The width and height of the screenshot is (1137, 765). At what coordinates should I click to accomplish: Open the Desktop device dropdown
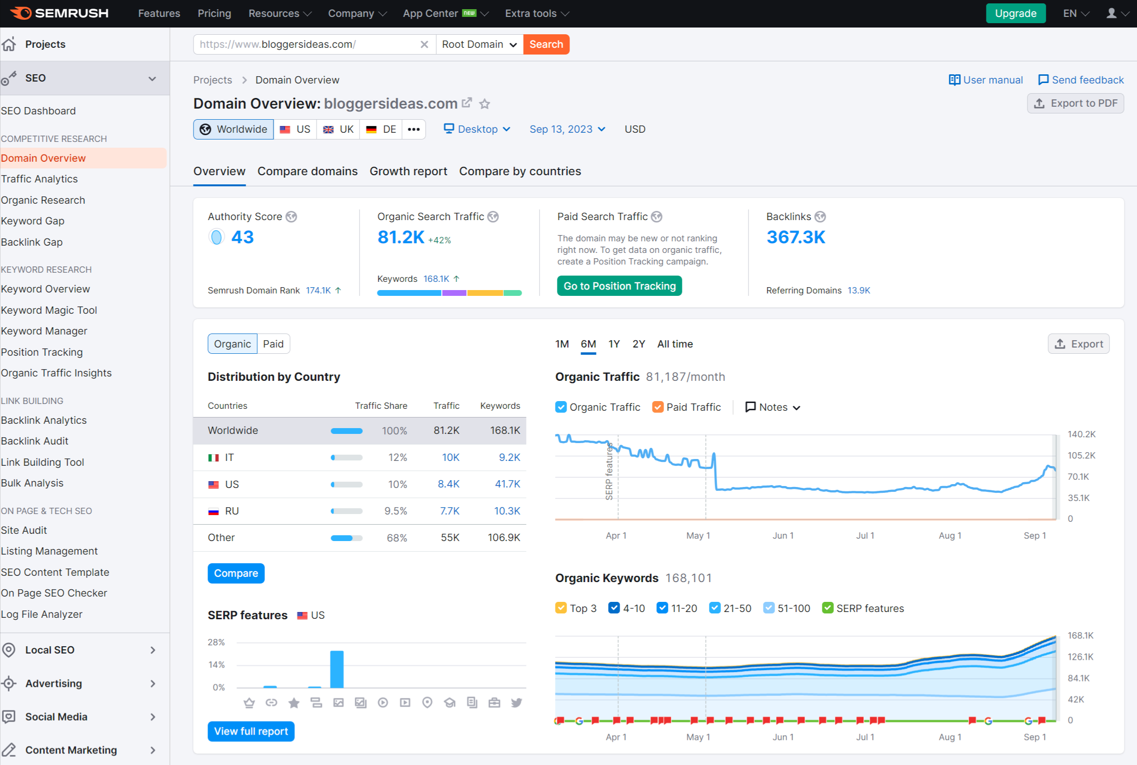tap(477, 129)
